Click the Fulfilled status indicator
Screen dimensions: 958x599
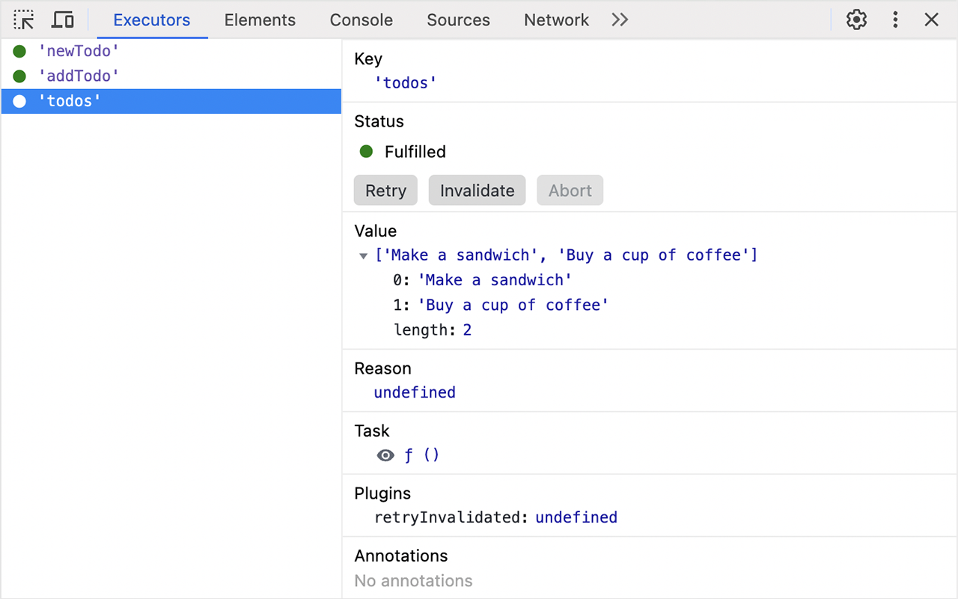(x=366, y=151)
